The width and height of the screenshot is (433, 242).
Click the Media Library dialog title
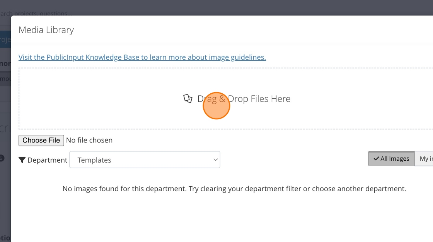pyautogui.click(x=46, y=30)
